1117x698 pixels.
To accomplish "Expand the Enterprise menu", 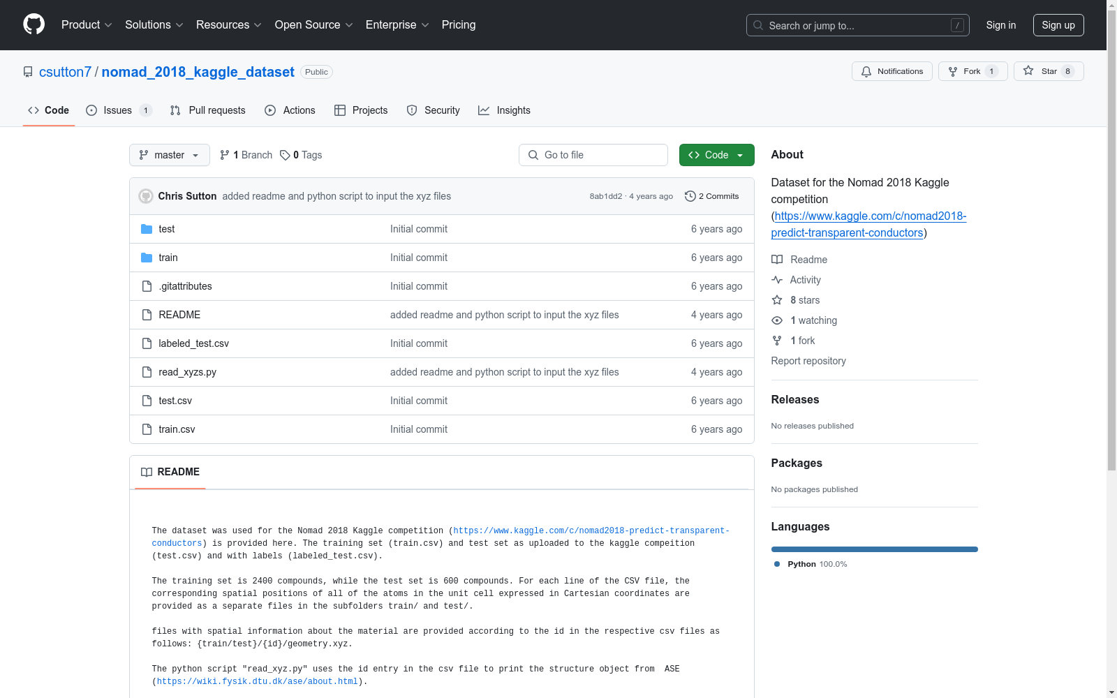I will pyautogui.click(x=397, y=25).
